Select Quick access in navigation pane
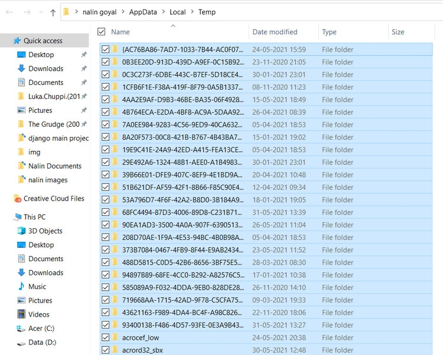Screen dimensions: 443x355 coord(43,41)
